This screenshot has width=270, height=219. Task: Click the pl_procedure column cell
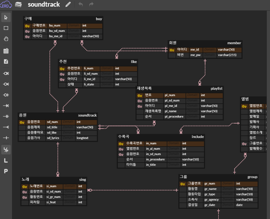(x=175, y=117)
